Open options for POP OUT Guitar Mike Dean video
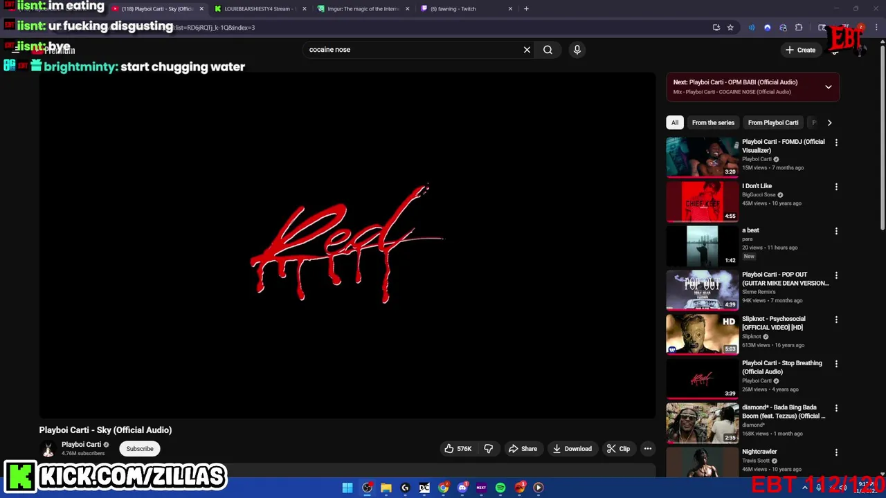This screenshot has height=498, width=886. (x=836, y=275)
